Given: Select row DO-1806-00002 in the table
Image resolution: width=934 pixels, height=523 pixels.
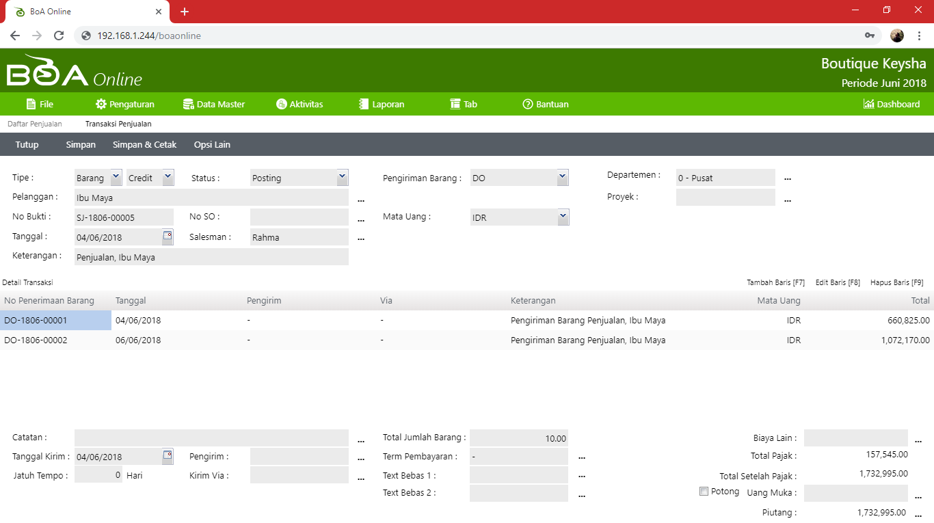Looking at the screenshot, I should 36,340.
